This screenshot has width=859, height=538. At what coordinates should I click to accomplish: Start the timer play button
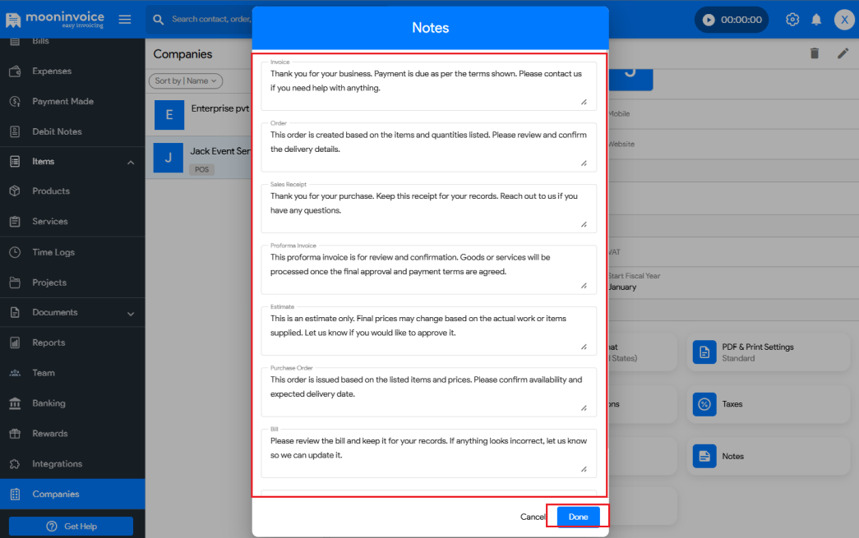707,20
